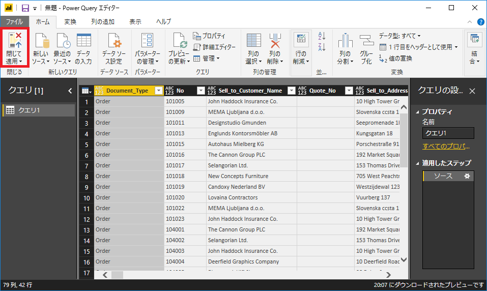Select the ソース applied step
The height and width of the screenshot is (291, 487).
point(448,176)
